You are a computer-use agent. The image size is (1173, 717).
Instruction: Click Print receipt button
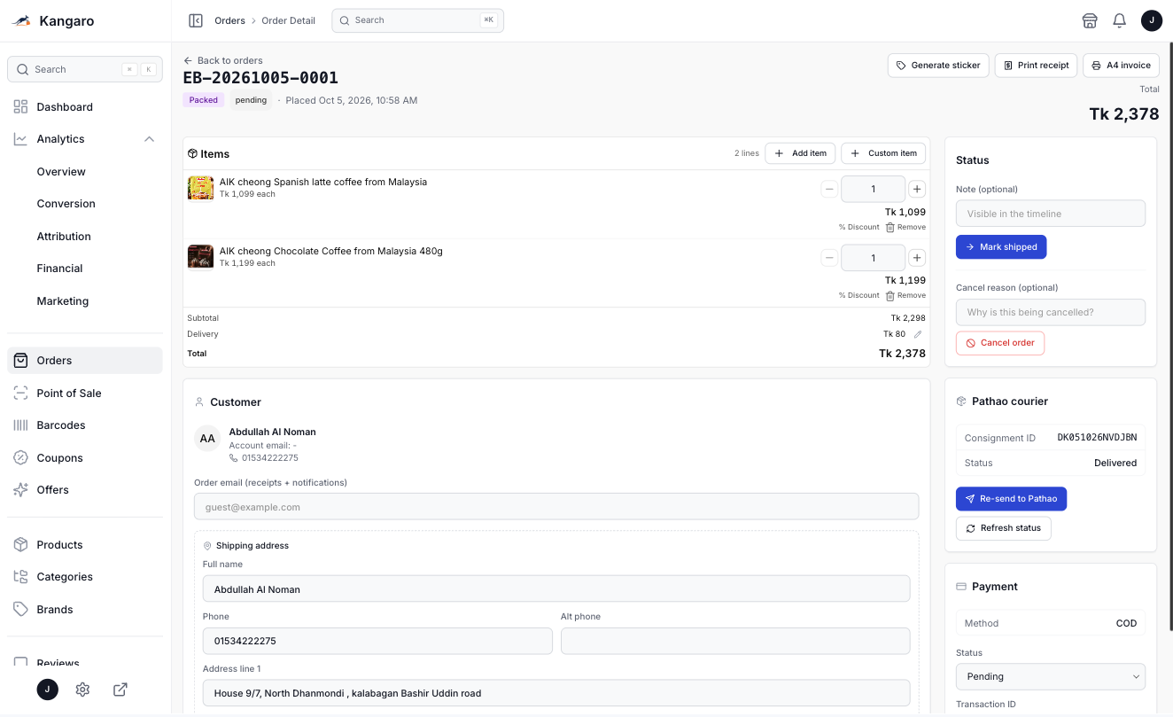(1036, 66)
